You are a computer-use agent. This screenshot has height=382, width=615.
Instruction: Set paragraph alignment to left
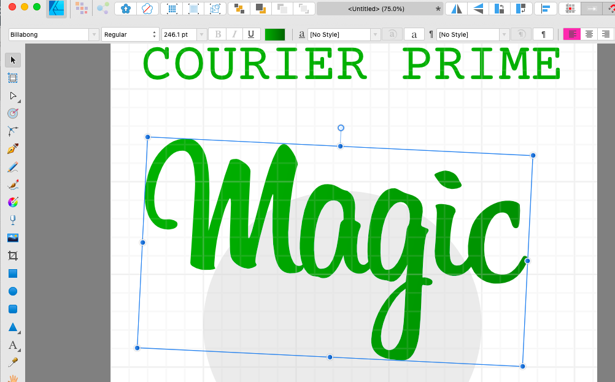coord(572,34)
